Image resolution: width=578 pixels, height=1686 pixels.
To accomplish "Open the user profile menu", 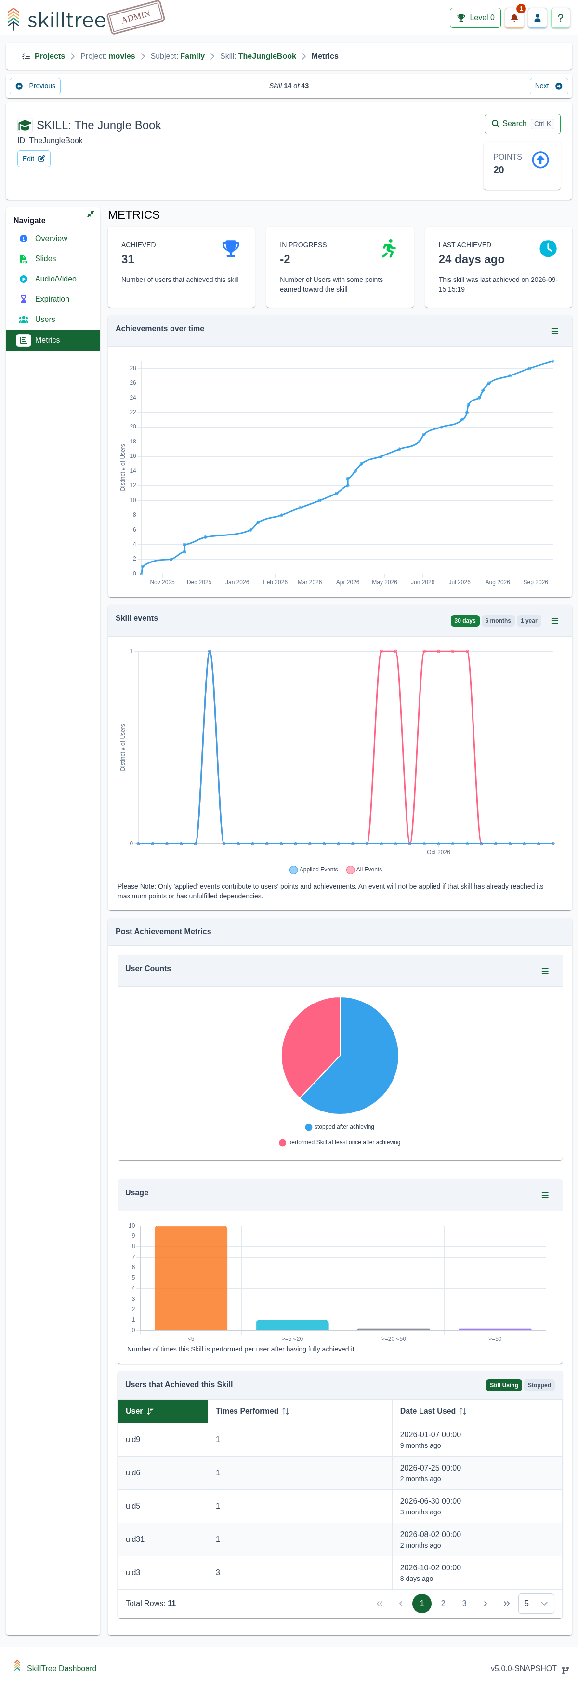I will tap(538, 18).
